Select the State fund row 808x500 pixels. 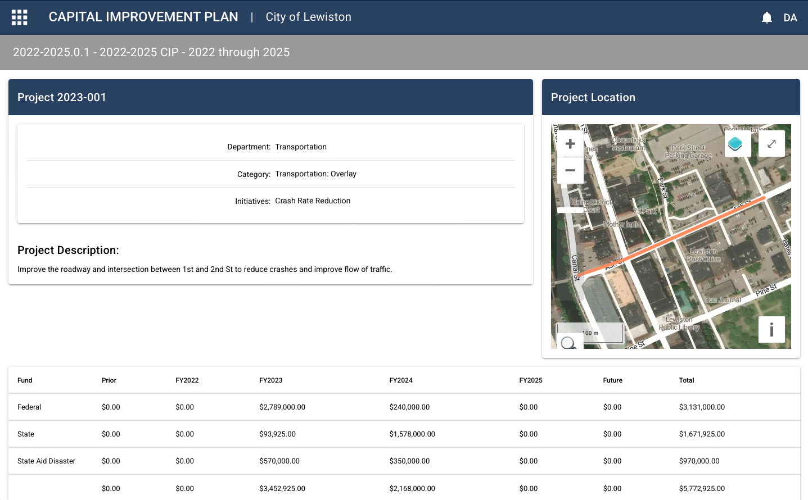click(x=26, y=434)
